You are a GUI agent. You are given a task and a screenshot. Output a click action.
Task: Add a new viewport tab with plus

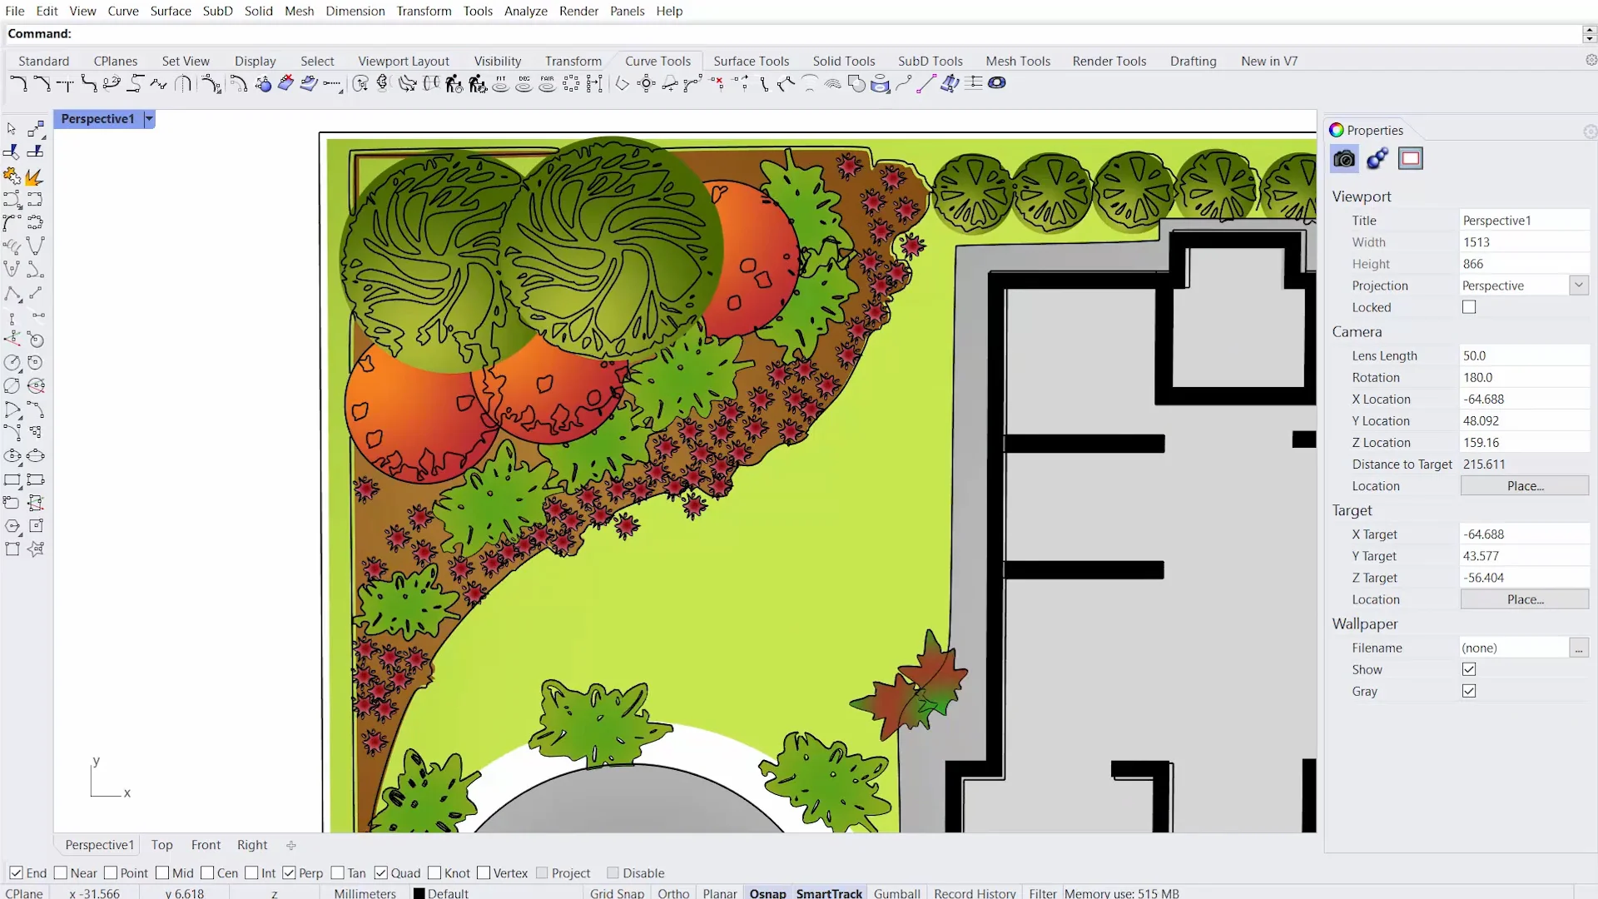pyautogui.click(x=291, y=845)
